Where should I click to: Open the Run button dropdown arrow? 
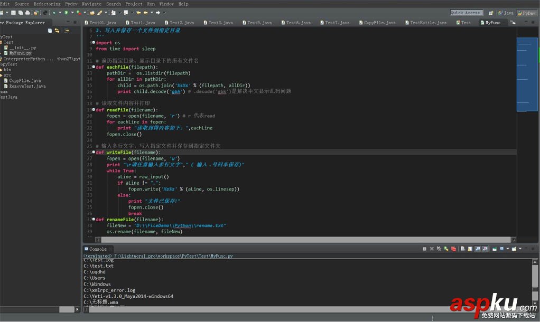[71, 13]
